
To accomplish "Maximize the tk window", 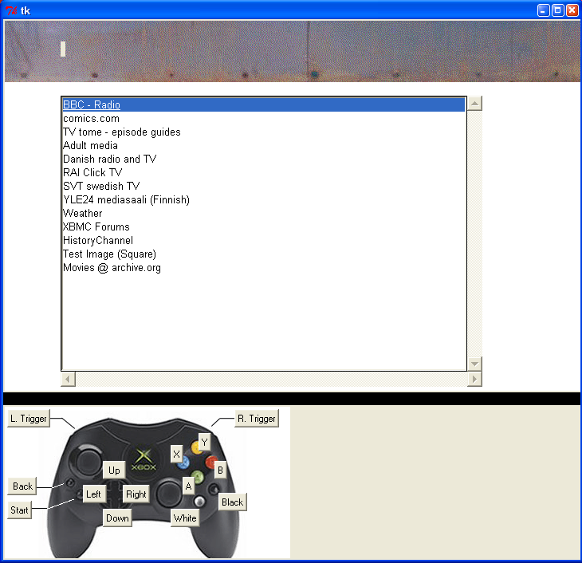I will click(557, 10).
